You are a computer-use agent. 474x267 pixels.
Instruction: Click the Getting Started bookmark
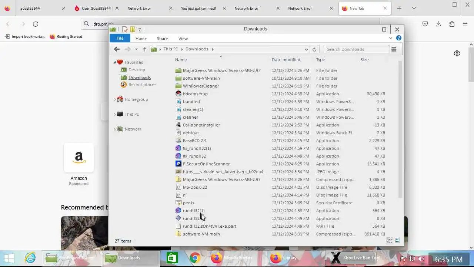pos(66,36)
